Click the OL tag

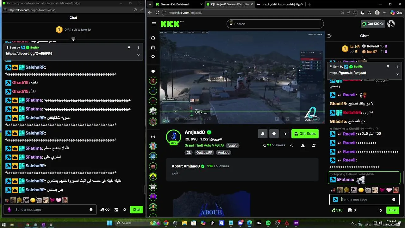(x=189, y=153)
